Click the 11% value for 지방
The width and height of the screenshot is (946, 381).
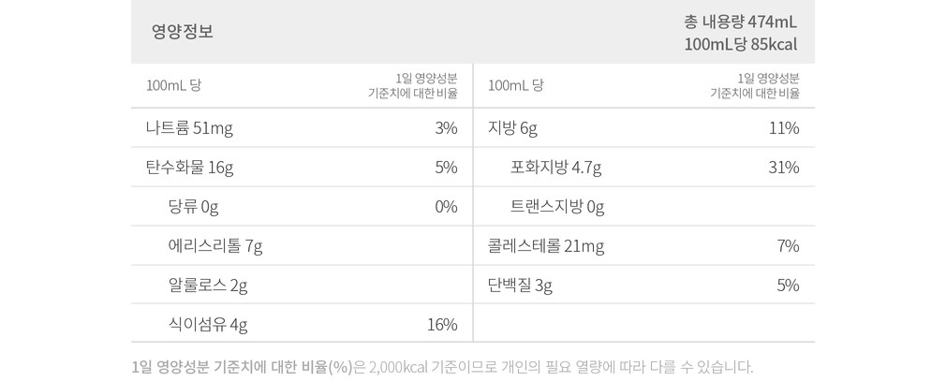(783, 128)
